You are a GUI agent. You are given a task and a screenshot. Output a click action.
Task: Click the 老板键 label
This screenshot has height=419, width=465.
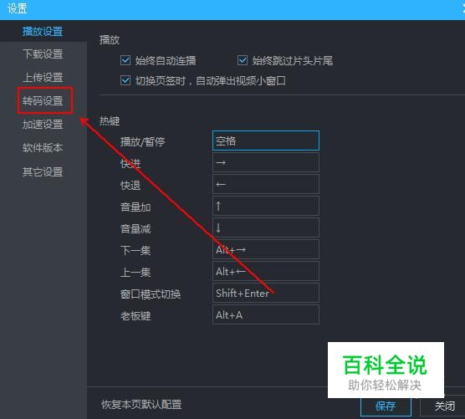click(135, 316)
